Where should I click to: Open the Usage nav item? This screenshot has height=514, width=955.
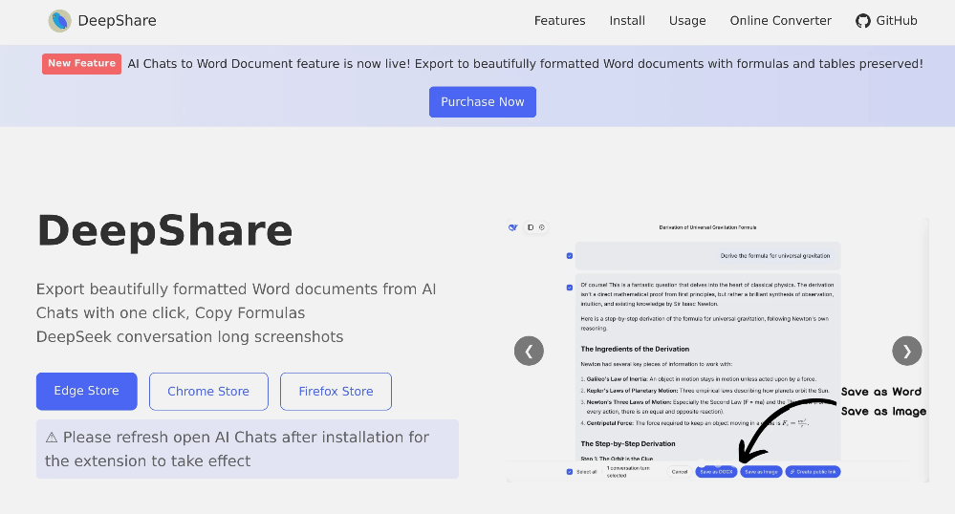[x=687, y=21]
